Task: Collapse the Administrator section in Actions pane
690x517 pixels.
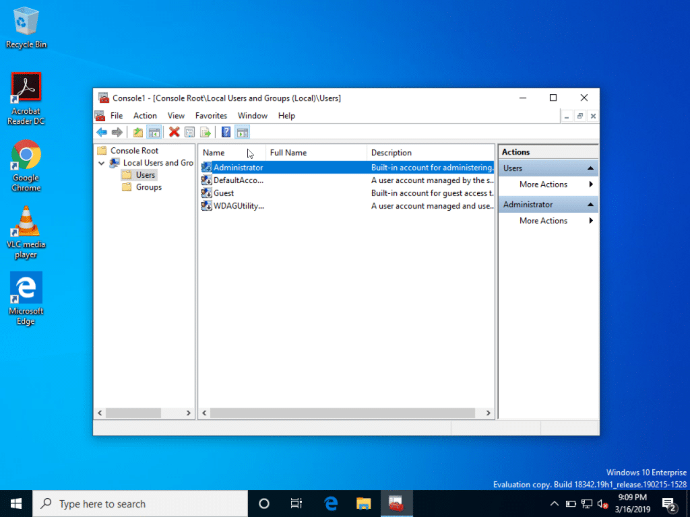Action: pyautogui.click(x=591, y=204)
